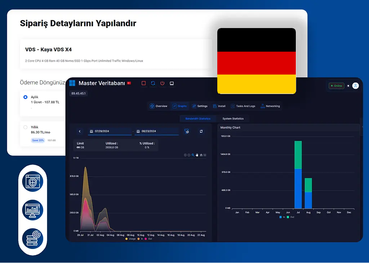
Task: Click the back arrow button beside dates
Action: click(80, 131)
